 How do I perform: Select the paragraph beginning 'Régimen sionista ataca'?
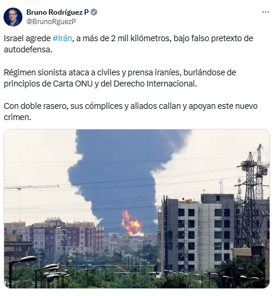pos(120,78)
